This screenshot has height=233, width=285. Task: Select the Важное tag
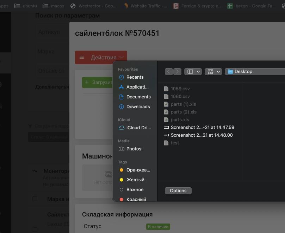(135, 189)
